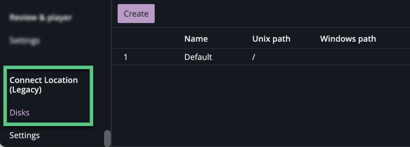Viewport: 410px width, 147px height.
Task: Select row number 1 in the table
Action: pyautogui.click(x=125, y=57)
